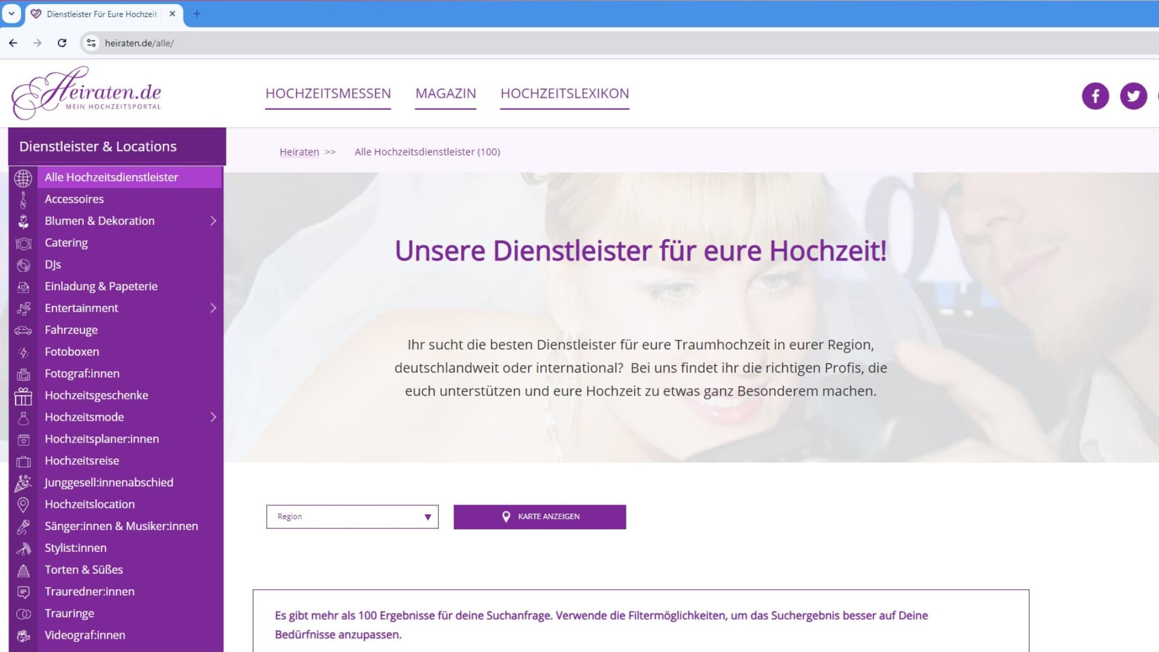Image resolution: width=1159 pixels, height=652 pixels.
Task: Open a new browser tab
Action: 196,13
